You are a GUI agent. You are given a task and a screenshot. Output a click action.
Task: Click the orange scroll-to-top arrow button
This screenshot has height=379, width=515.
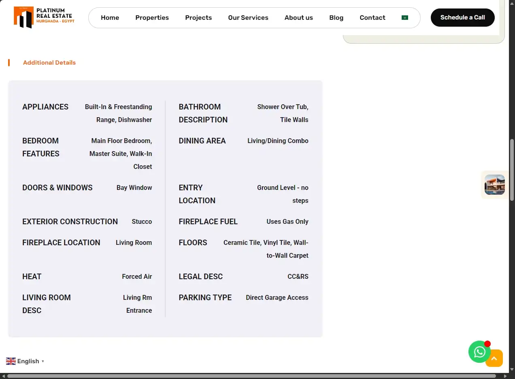[x=494, y=358]
